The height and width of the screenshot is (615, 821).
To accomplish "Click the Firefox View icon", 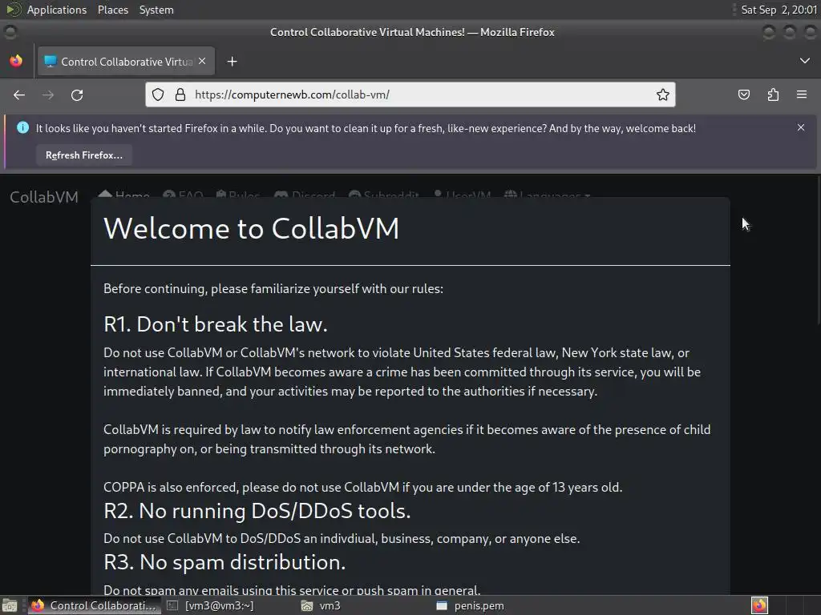I will (16, 61).
